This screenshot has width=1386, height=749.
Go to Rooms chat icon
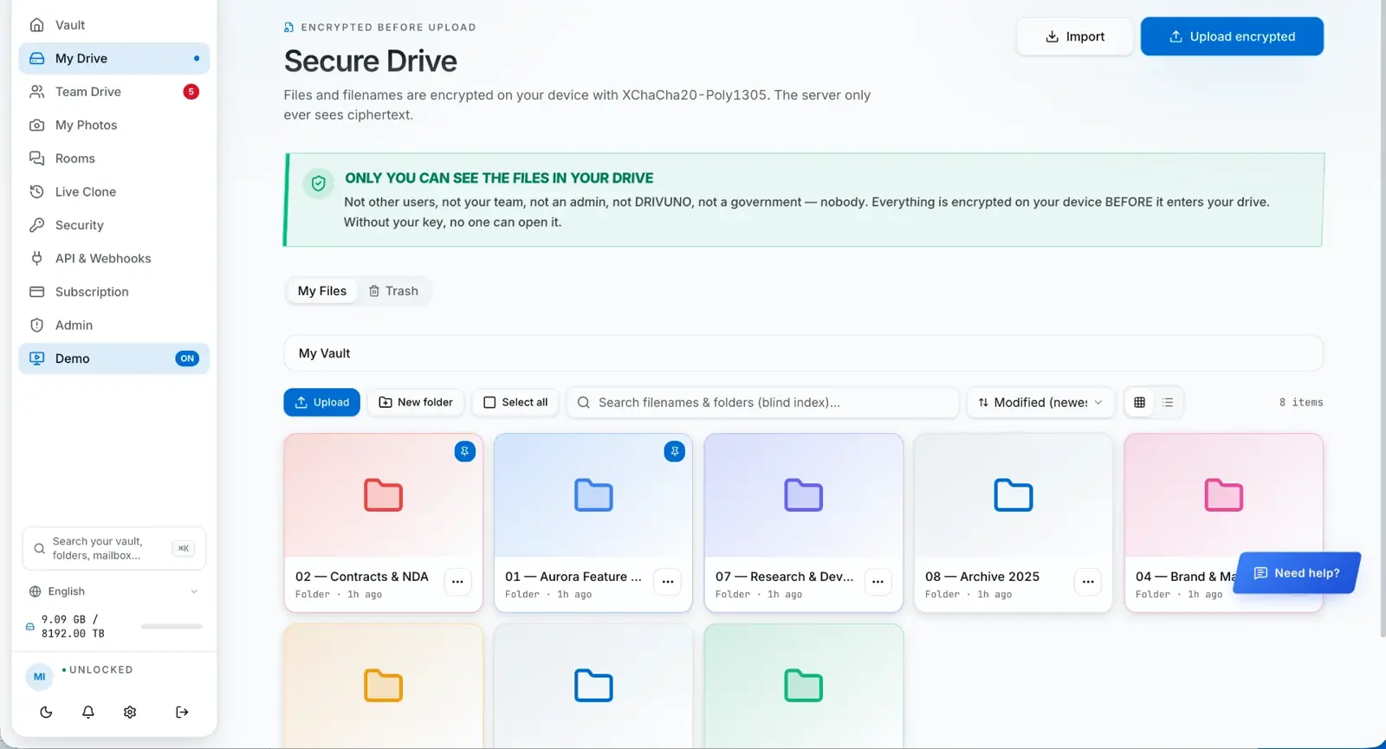[x=36, y=158]
